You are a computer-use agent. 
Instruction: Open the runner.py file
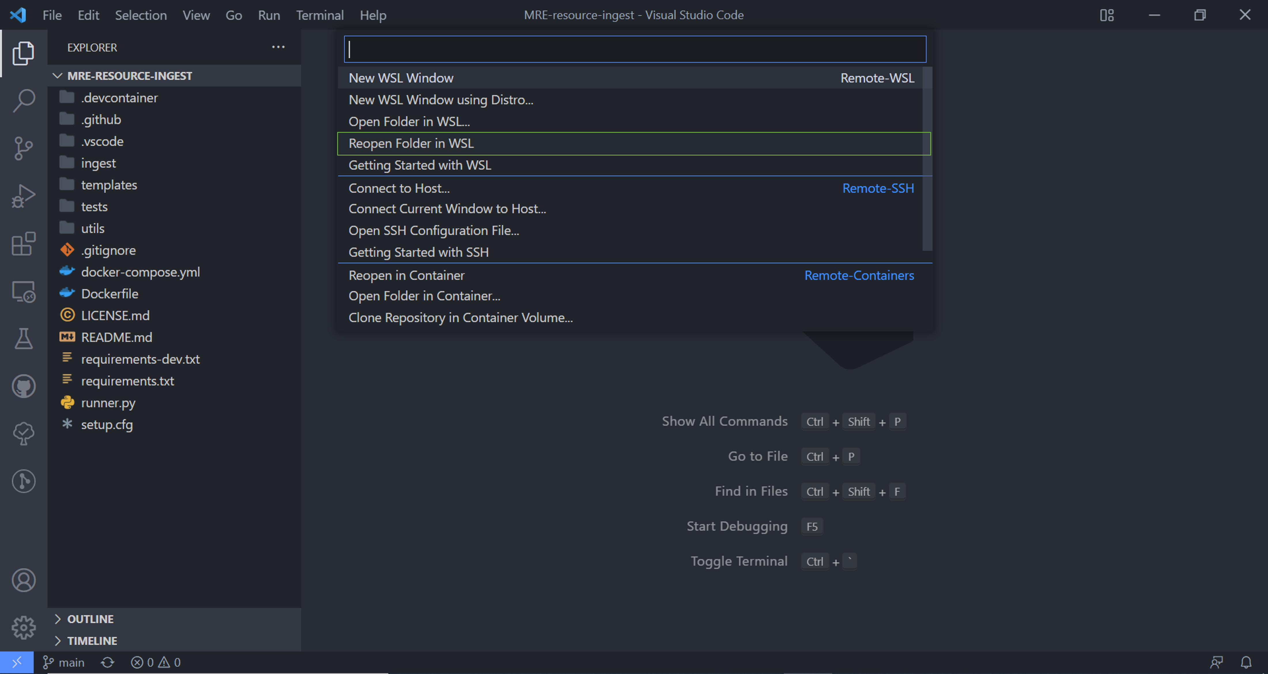coord(108,403)
